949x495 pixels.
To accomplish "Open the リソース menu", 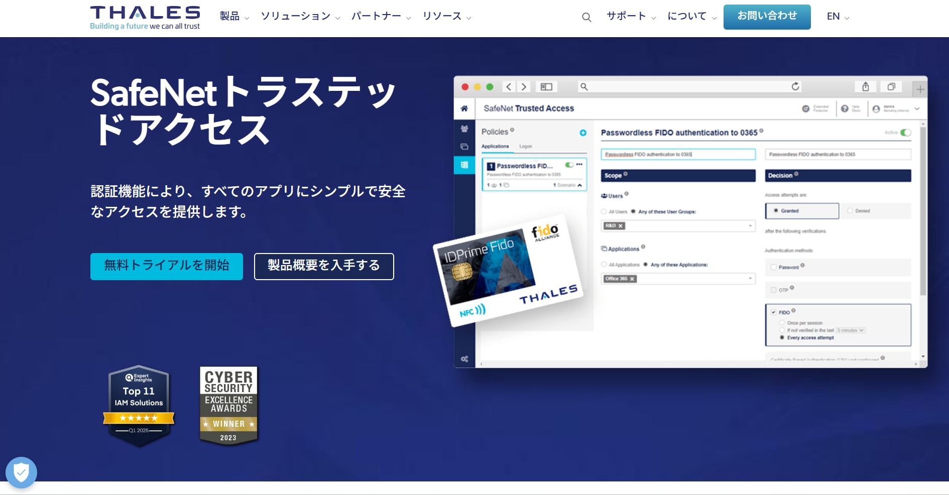I will coord(447,17).
